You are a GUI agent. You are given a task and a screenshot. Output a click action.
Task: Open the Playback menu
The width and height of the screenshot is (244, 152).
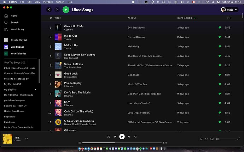(48, 2)
